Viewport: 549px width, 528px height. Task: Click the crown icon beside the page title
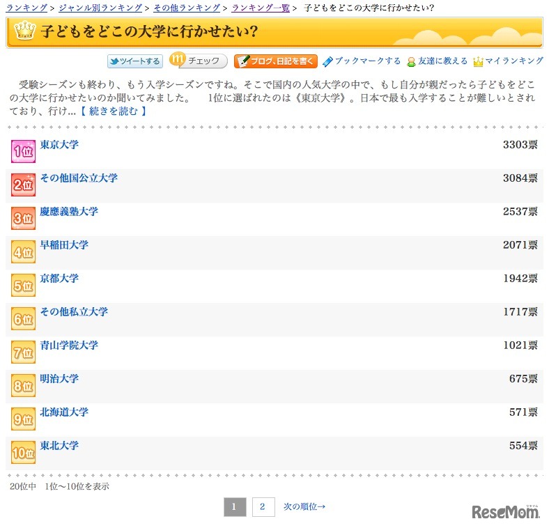click(x=25, y=31)
